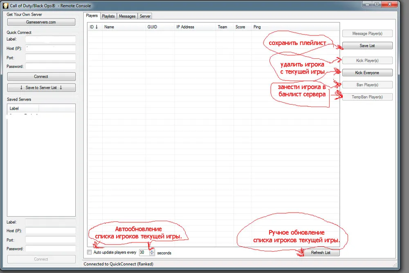Click the bottom Saved Servers Port field
Image resolution: width=409 pixels, height=273 pixels.
point(51,240)
